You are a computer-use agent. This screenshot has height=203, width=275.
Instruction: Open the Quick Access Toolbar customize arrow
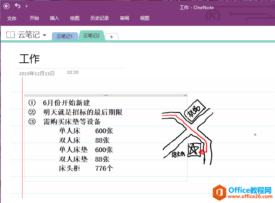pyautogui.click(x=26, y=6)
